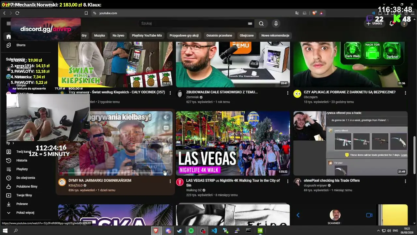Viewport: 417px width, 235px height.
Task: Select the Przygodowe gry akcji chip
Action: point(184,36)
